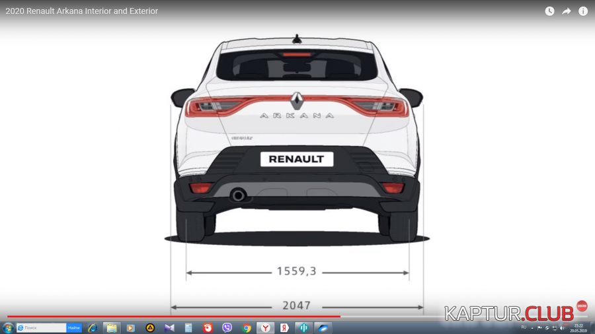Open the Yandex Я taskbar icon
The image size is (595, 334).
(x=284, y=328)
